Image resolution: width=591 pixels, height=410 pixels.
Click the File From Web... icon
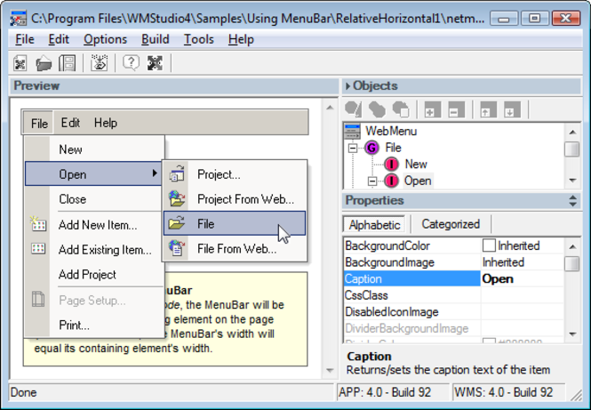coord(177,248)
